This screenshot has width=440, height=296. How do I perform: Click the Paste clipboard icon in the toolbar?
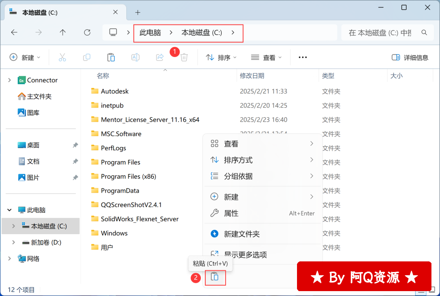point(111,57)
